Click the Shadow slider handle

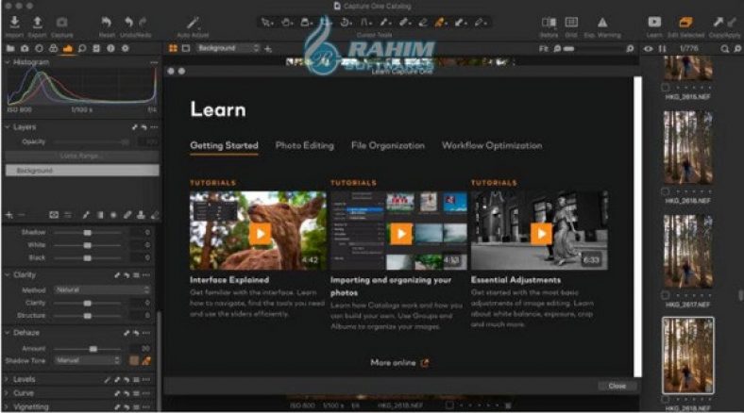point(87,233)
